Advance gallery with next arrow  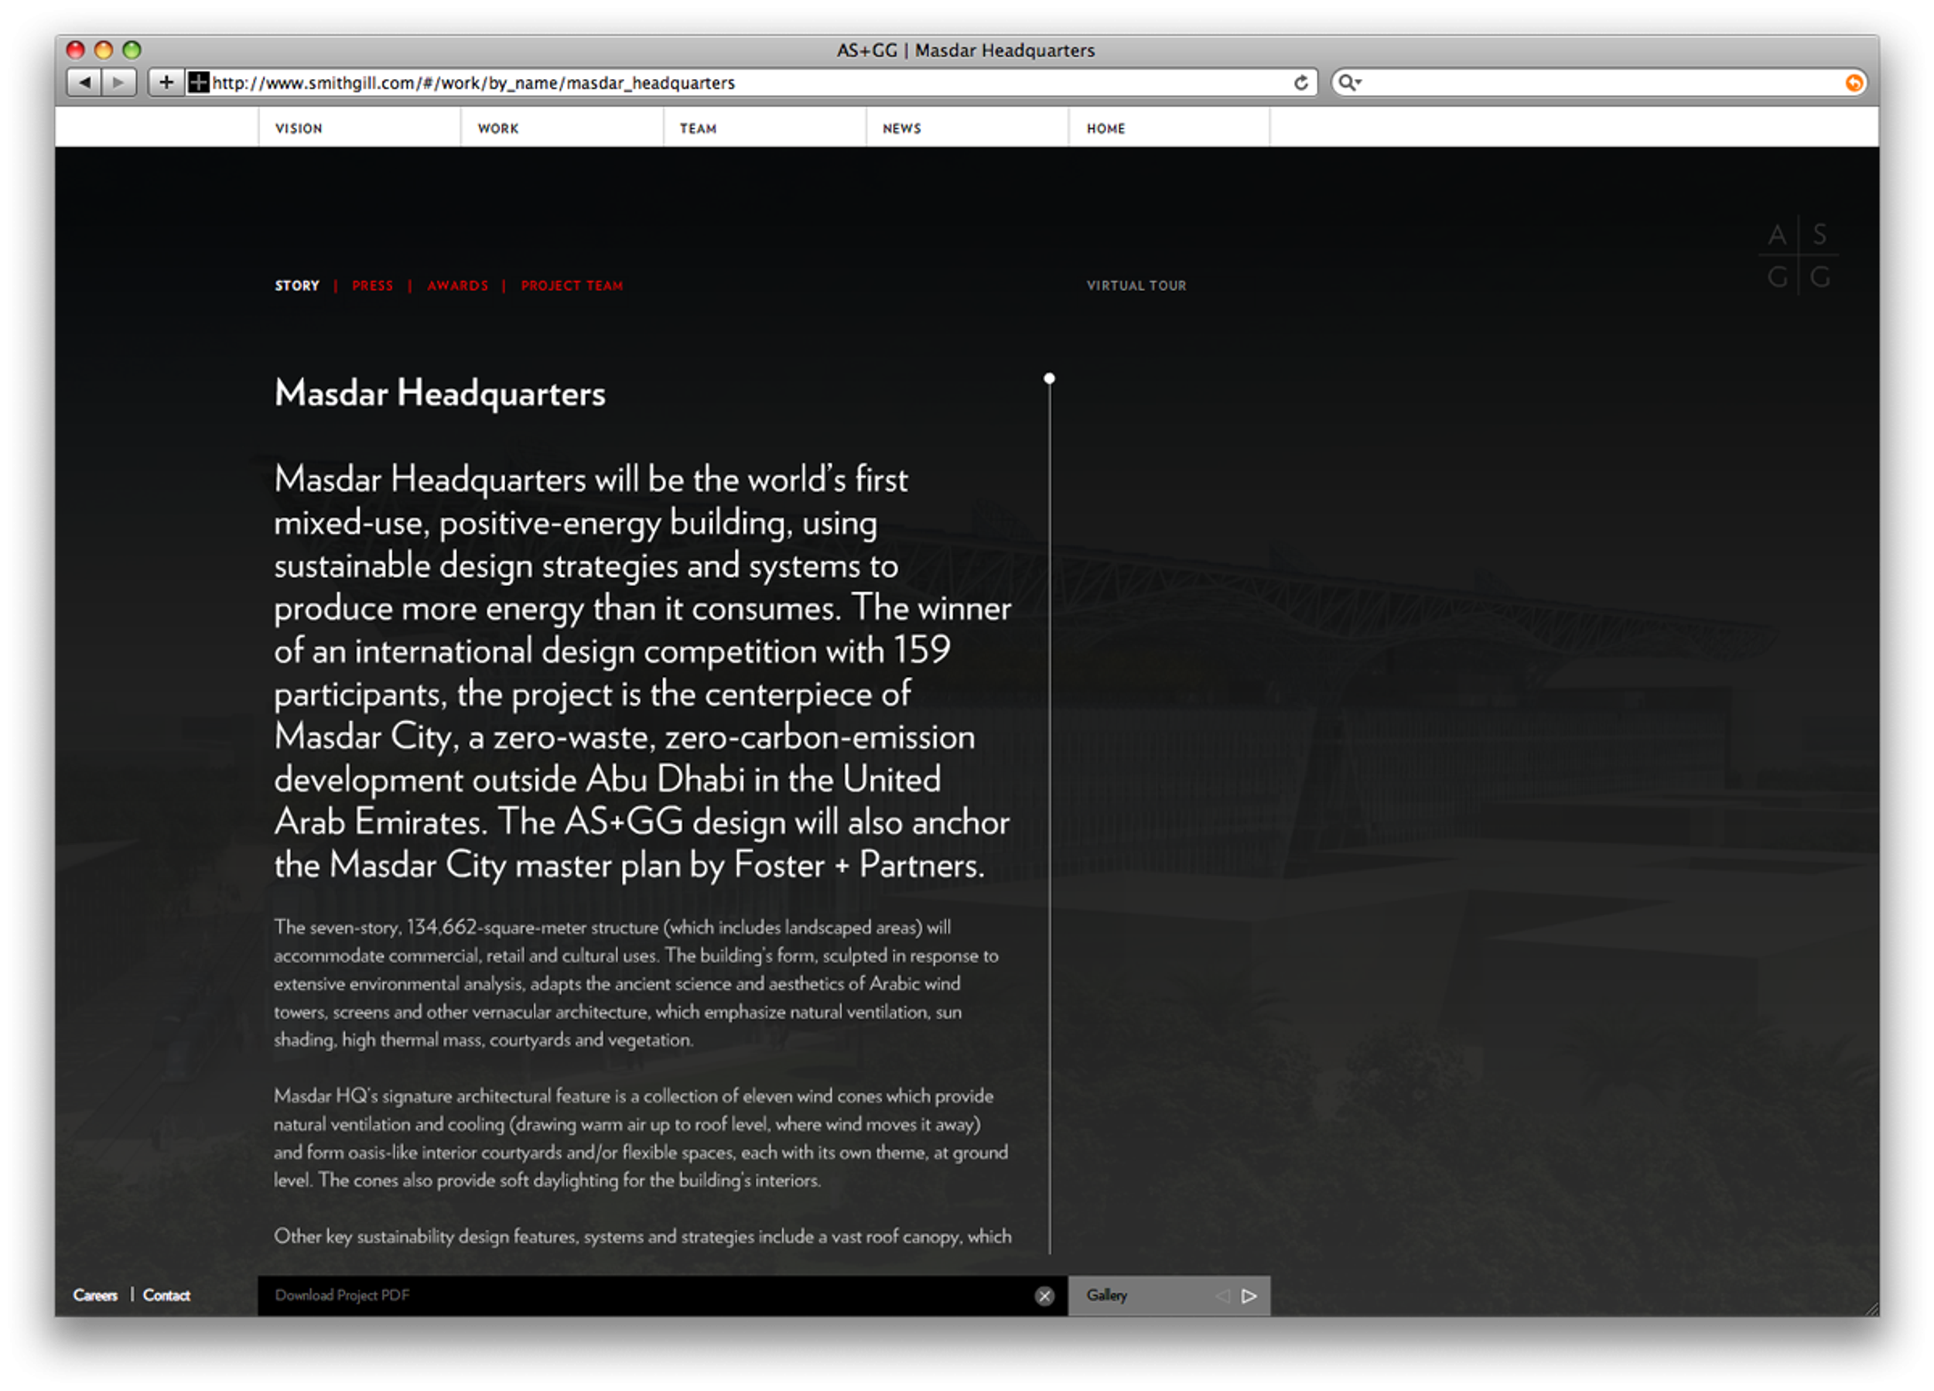point(1249,1297)
